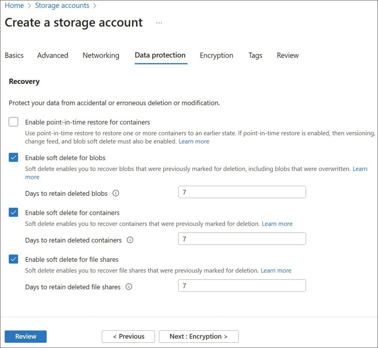Uncheck Enable soft delete for file shares

click(13, 259)
